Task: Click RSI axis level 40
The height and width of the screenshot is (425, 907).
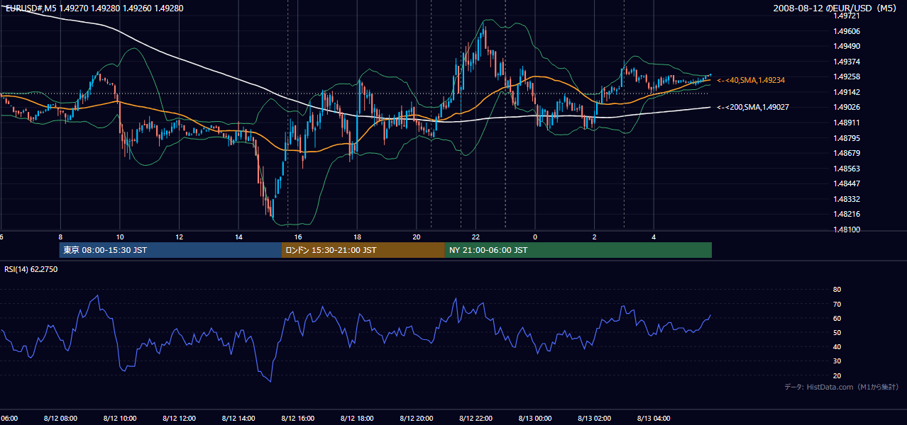Action: click(x=837, y=346)
